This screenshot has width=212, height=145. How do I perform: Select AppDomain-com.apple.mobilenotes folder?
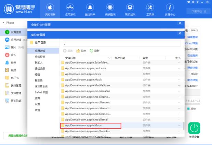tap(122, 102)
